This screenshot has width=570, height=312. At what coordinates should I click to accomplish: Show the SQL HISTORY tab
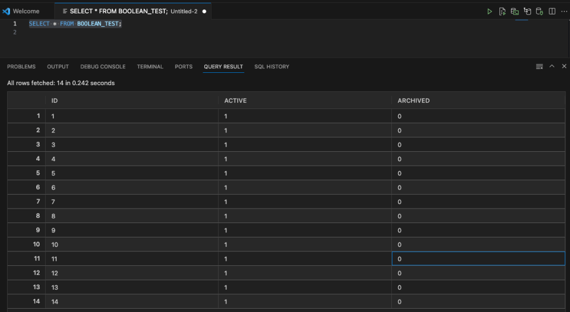coord(272,67)
